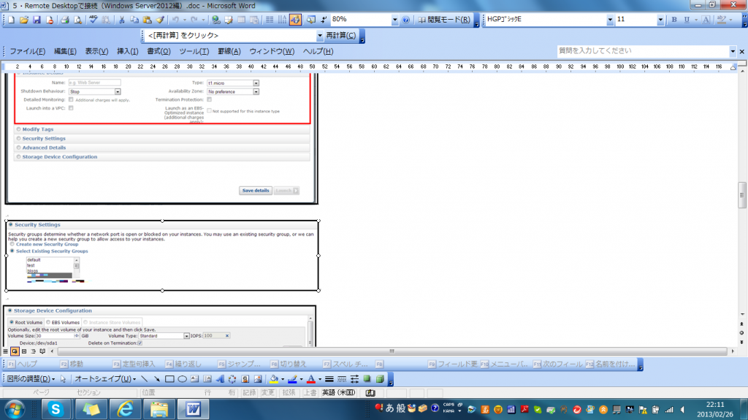Apply Shadow style green square icon
This screenshot has height=420, width=748.
coord(367,379)
